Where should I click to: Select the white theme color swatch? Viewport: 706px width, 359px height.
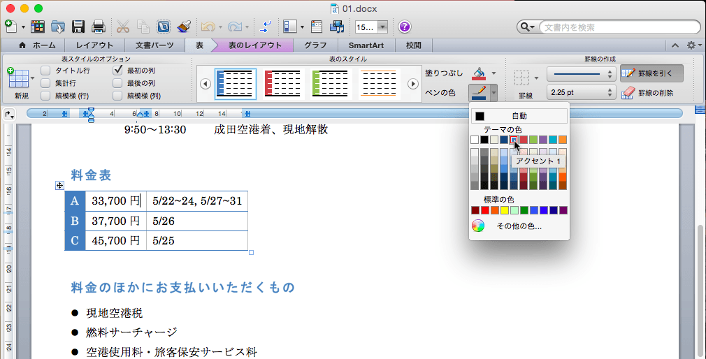click(475, 140)
